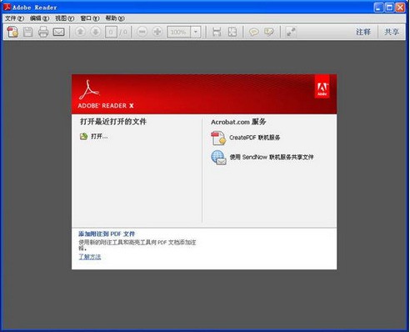
Task: Click the previous page up-arrow icon
Action: click(80, 32)
